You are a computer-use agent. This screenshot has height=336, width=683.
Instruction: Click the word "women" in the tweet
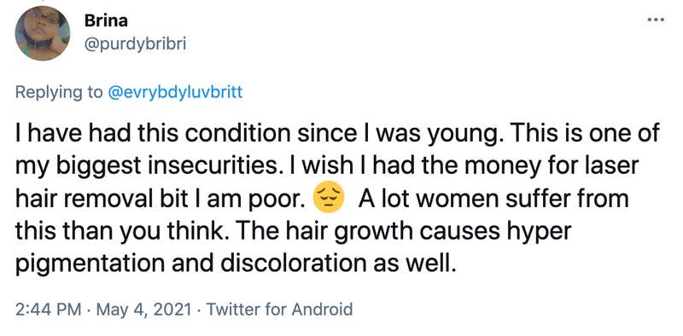coord(447,199)
